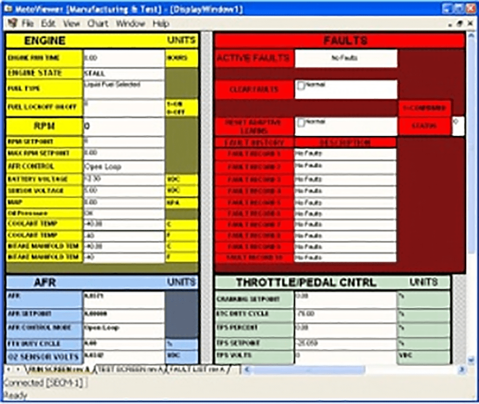This screenshot has height=404, width=479.
Task: Click the vertical scrollbar down arrow
Action: [x=471, y=360]
